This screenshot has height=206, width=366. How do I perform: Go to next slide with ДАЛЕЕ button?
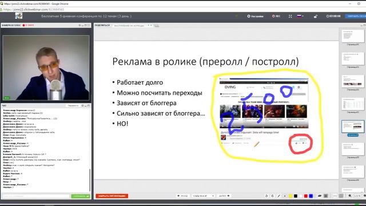click(x=224, y=196)
